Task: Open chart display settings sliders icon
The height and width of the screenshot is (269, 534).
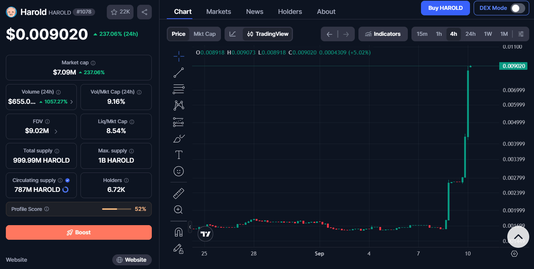Action: click(521, 34)
